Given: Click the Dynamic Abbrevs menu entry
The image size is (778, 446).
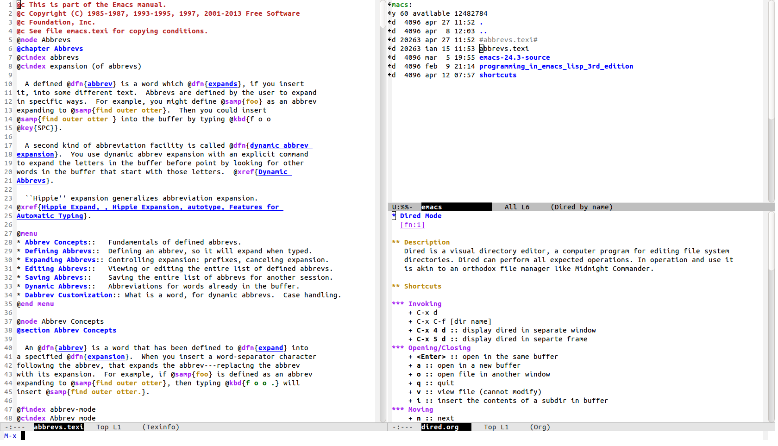Looking at the screenshot, I should [x=56, y=286].
